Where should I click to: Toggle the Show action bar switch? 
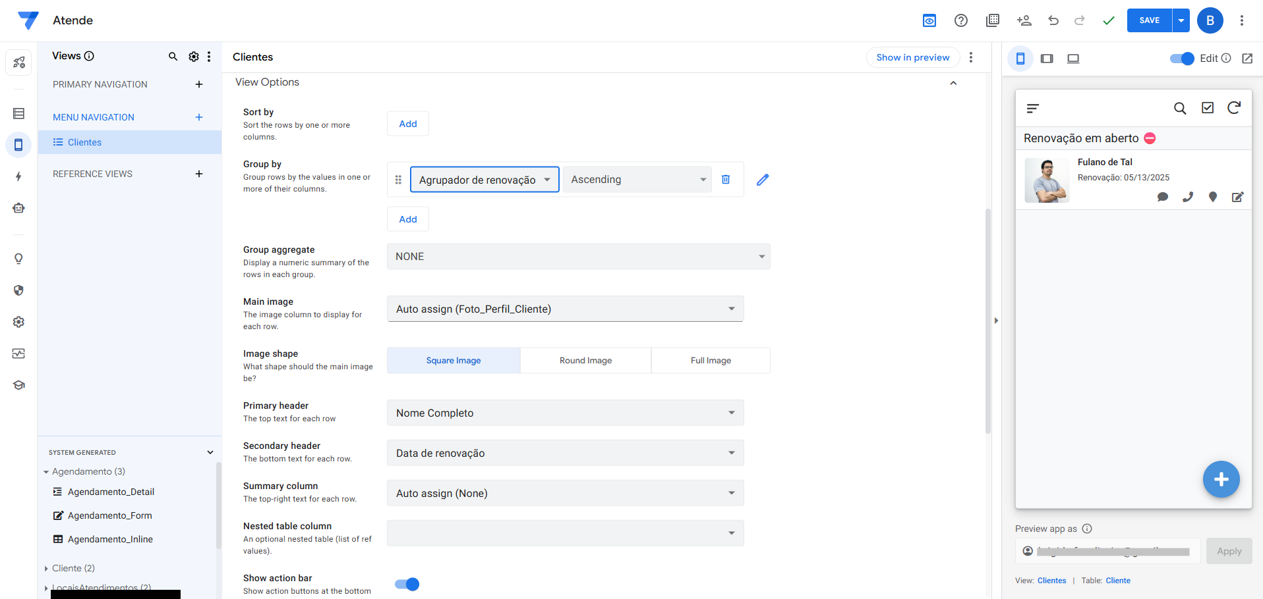click(407, 584)
